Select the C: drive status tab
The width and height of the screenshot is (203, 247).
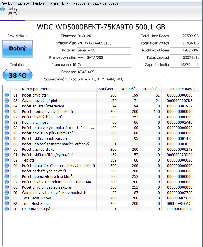pos(13,14)
